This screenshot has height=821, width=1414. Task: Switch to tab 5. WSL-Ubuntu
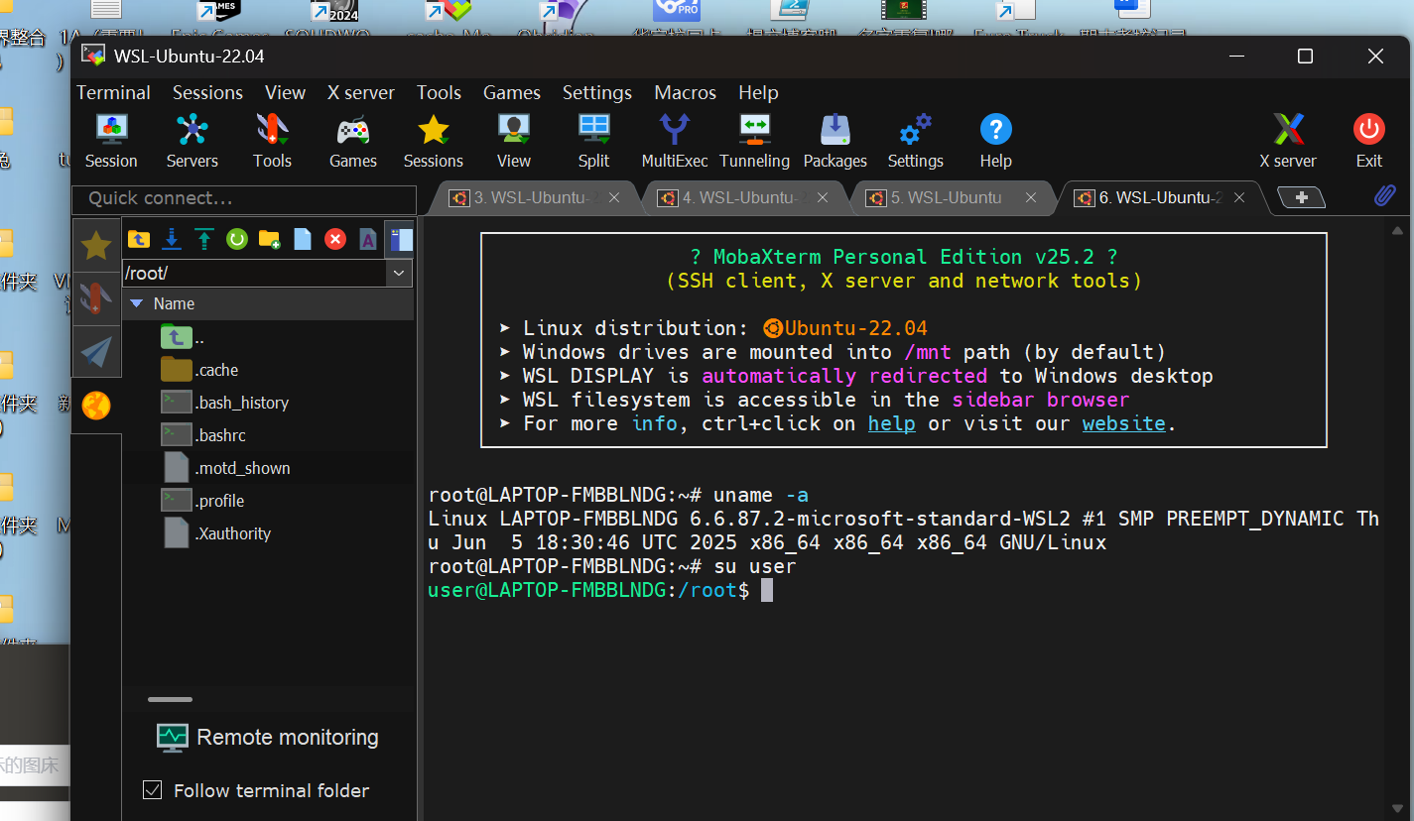click(946, 197)
